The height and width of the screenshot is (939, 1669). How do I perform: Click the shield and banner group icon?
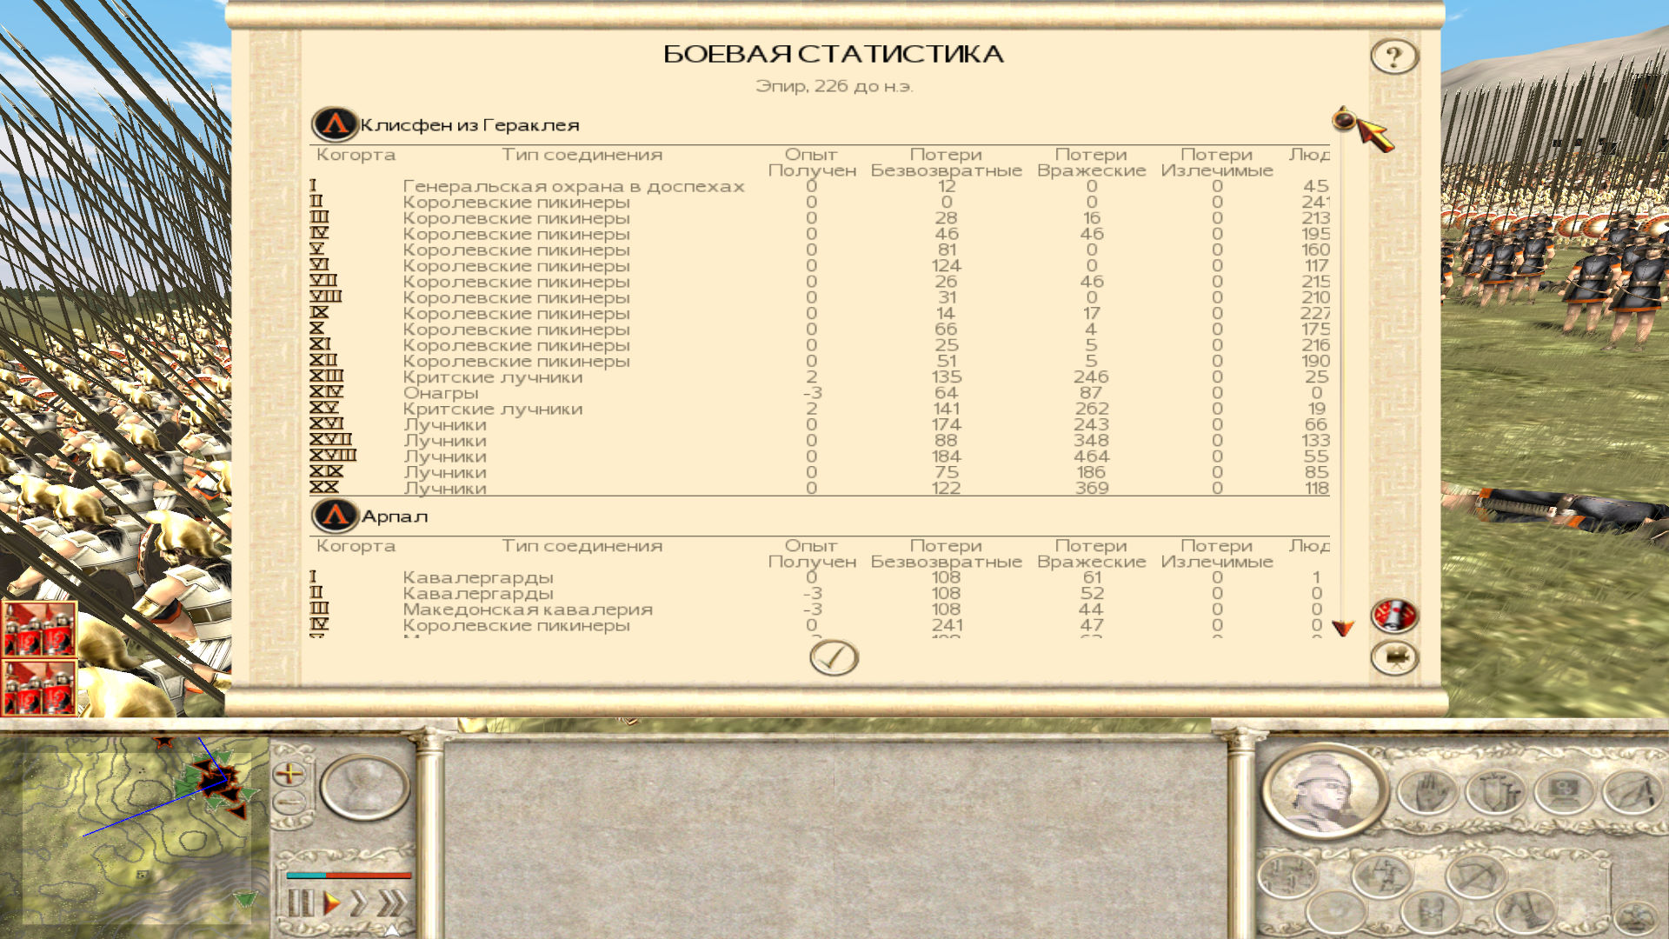[x=1495, y=792]
